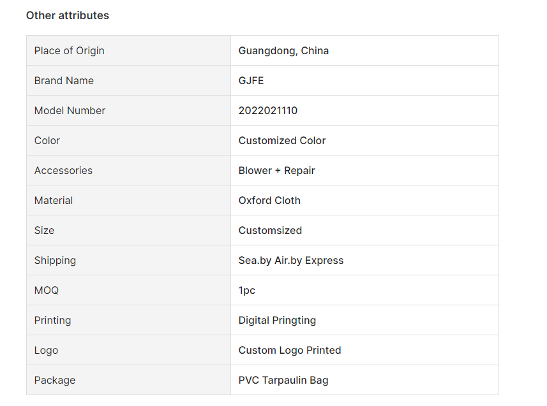547x406 pixels.
Task: Select the MOQ label cell
Action: (128, 290)
